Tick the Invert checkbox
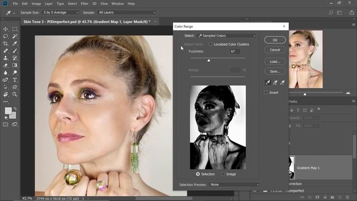Viewport: 357px width, 201px height. pos(266,92)
